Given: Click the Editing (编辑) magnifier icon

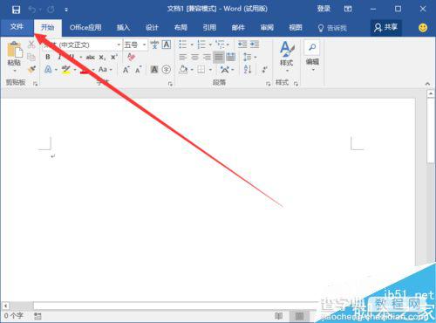Looking at the screenshot, I should coord(312,47).
